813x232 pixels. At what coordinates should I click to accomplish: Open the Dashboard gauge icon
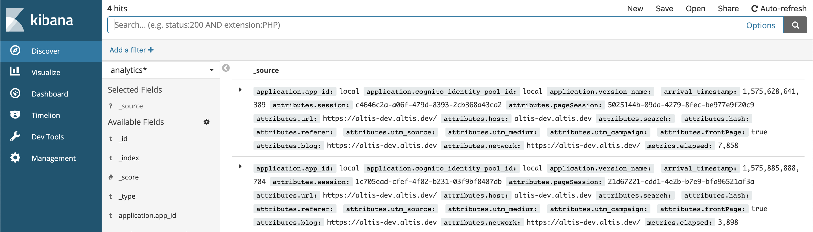[15, 93]
